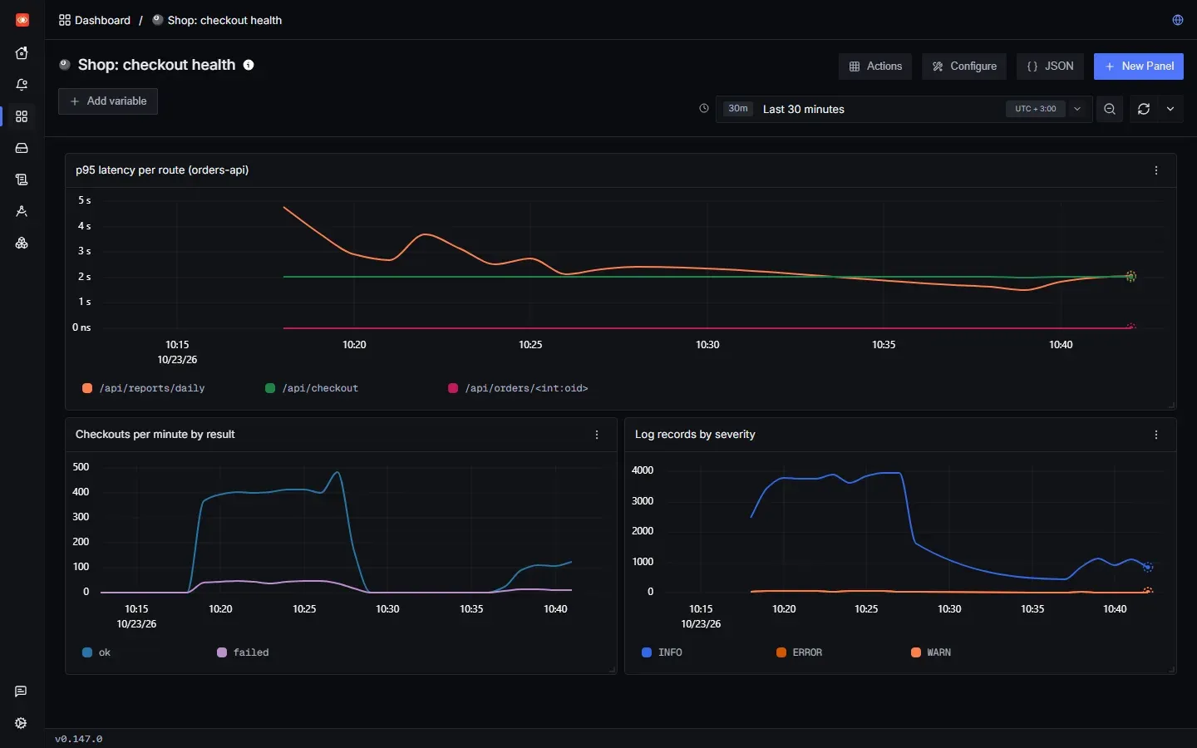Click the New Panel button

1139,66
